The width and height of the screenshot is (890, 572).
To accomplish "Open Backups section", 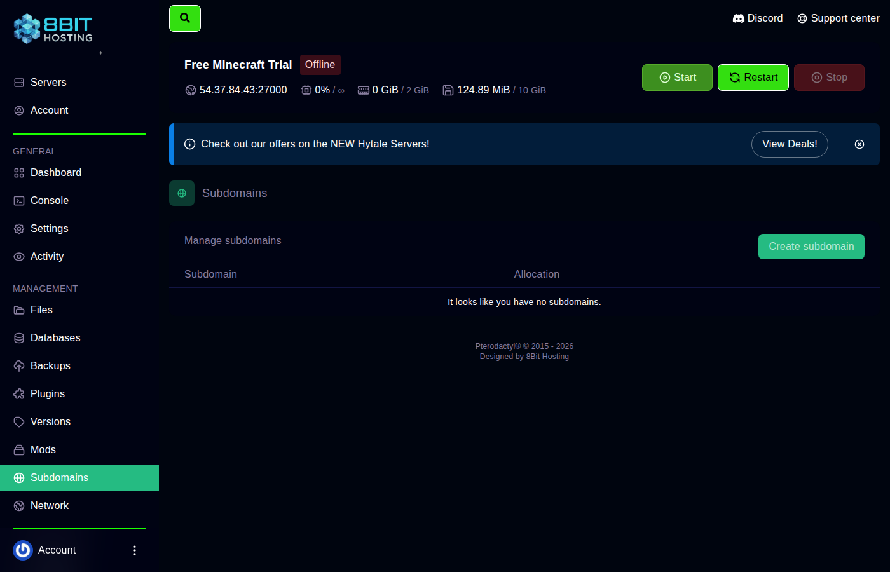I will (79, 366).
